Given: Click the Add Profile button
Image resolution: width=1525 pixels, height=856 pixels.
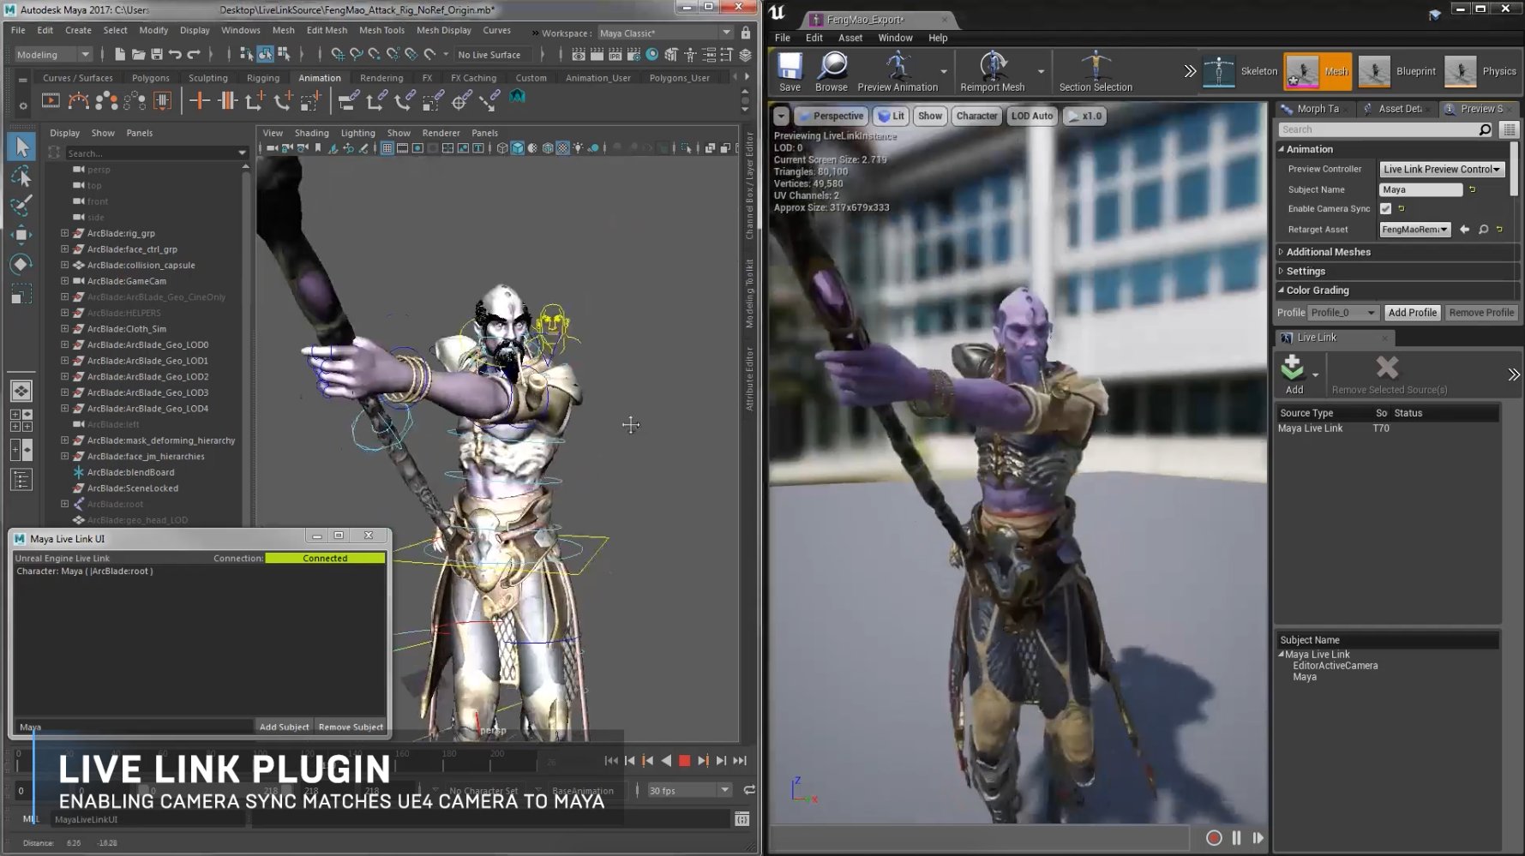Looking at the screenshot, I should (1412, 313).
